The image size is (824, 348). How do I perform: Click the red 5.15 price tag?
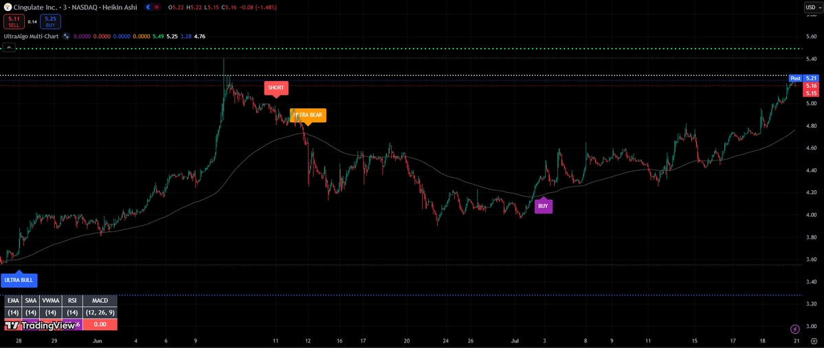tap(811, 93)
